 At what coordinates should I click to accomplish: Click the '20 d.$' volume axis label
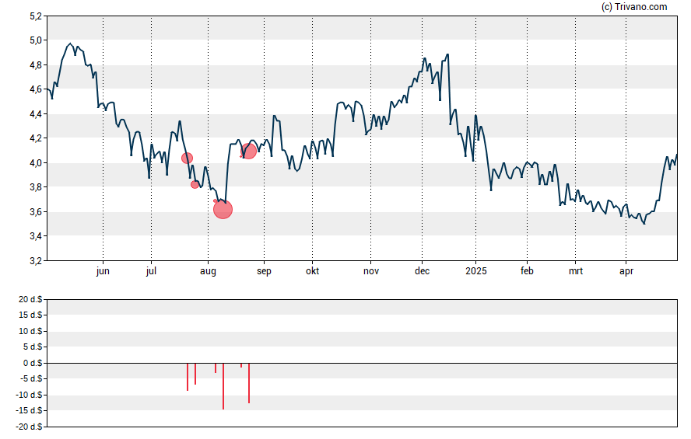30,300
